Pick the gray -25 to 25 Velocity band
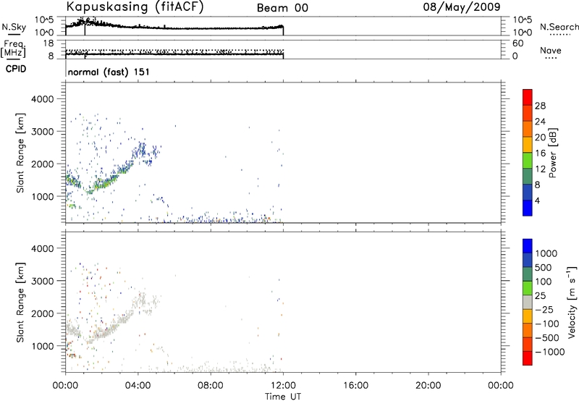Screen dimensions: 579x401 click(x=528, y=302)
